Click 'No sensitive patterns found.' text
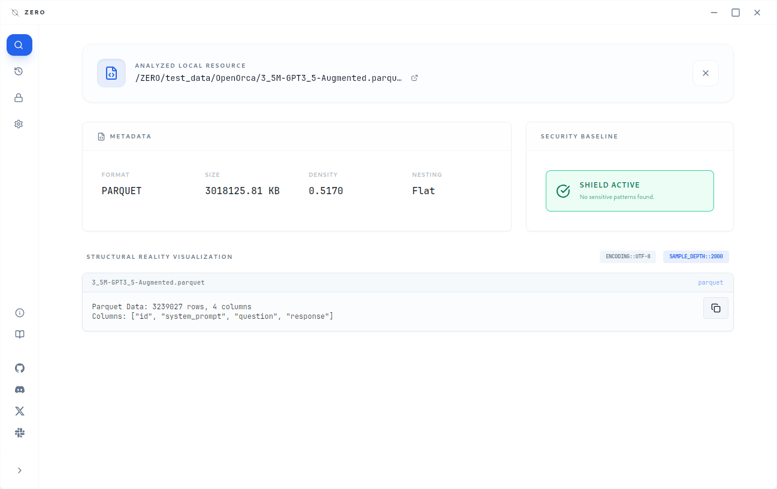Viewport: 777px width, 489px height. 617,197
